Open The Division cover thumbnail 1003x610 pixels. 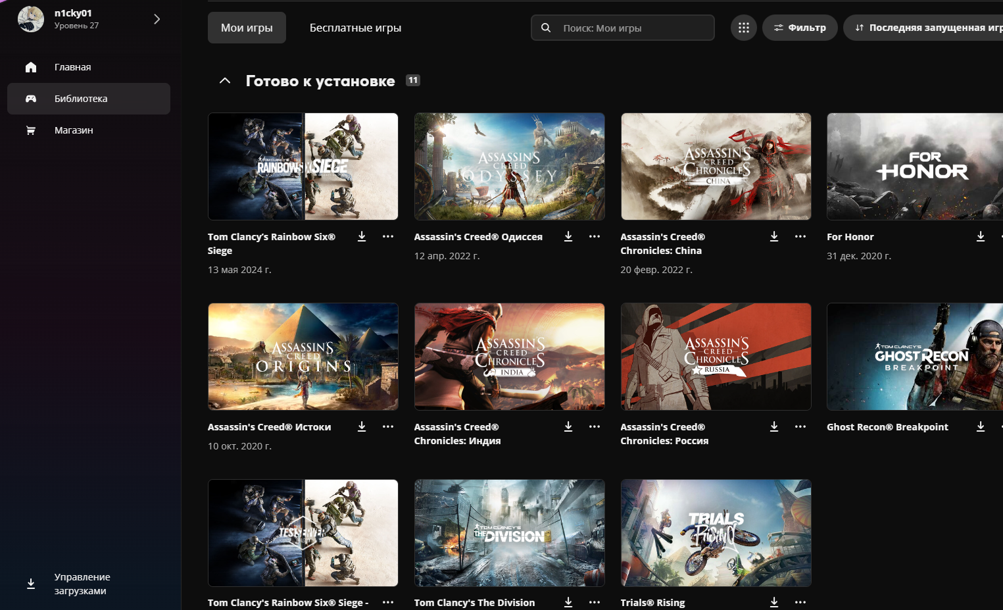[510, 533]
